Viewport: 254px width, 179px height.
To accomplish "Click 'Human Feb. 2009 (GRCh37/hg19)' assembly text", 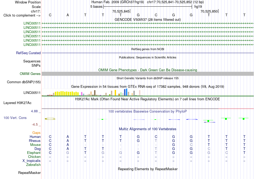I will [118, 2].
